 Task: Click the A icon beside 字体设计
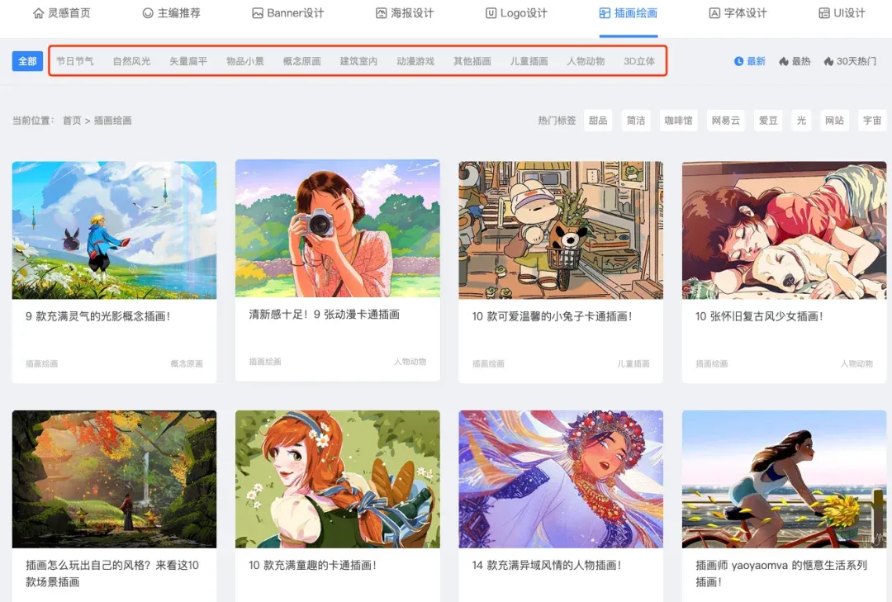714,13
